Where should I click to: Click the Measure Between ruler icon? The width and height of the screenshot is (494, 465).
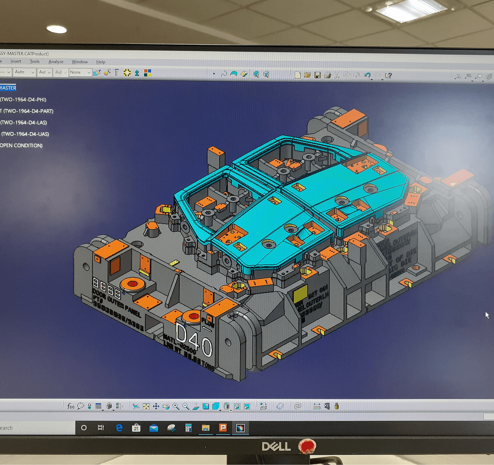pyautogui.click(x=317, y=406)
